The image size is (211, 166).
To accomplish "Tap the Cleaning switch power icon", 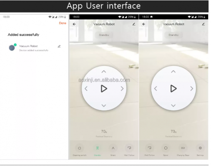I will [x=79, y=148].
